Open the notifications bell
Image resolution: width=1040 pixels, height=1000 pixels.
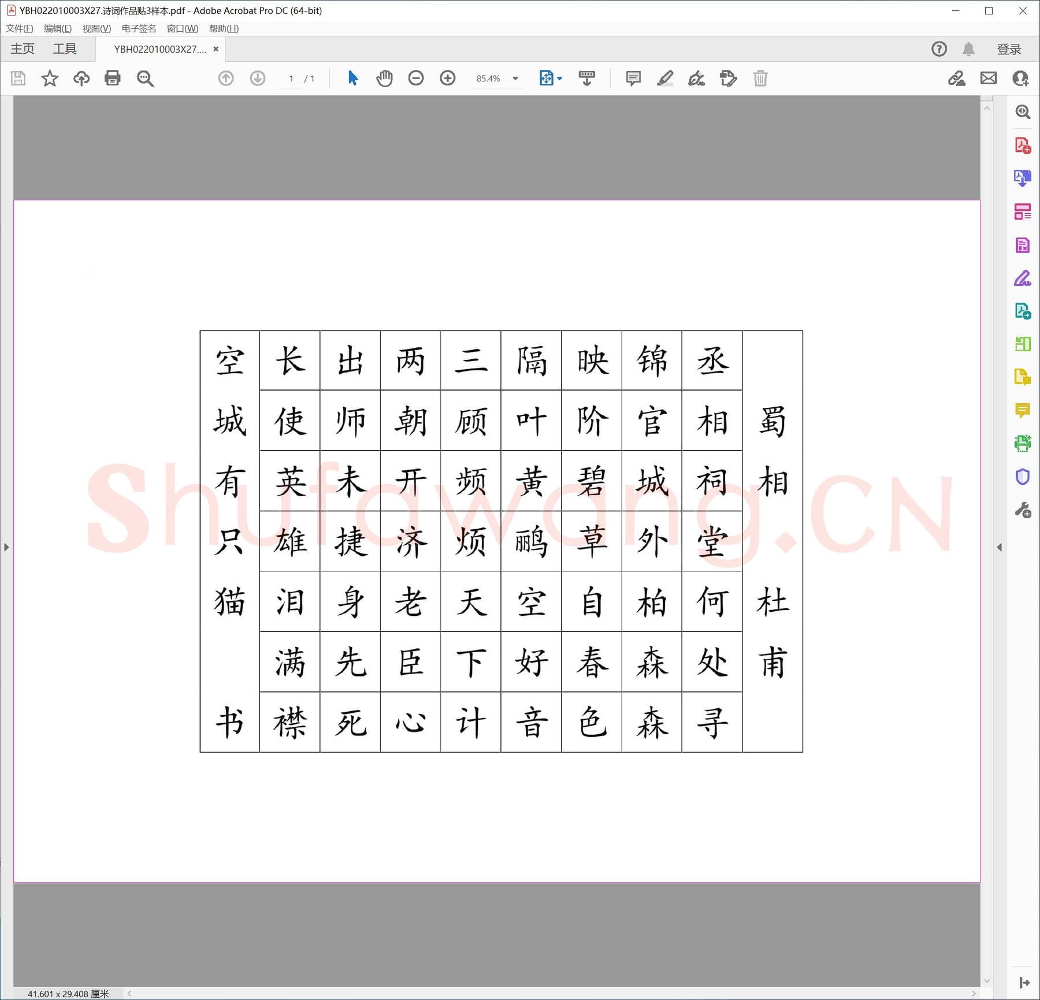pyautogui.click(x=969, y=49)
